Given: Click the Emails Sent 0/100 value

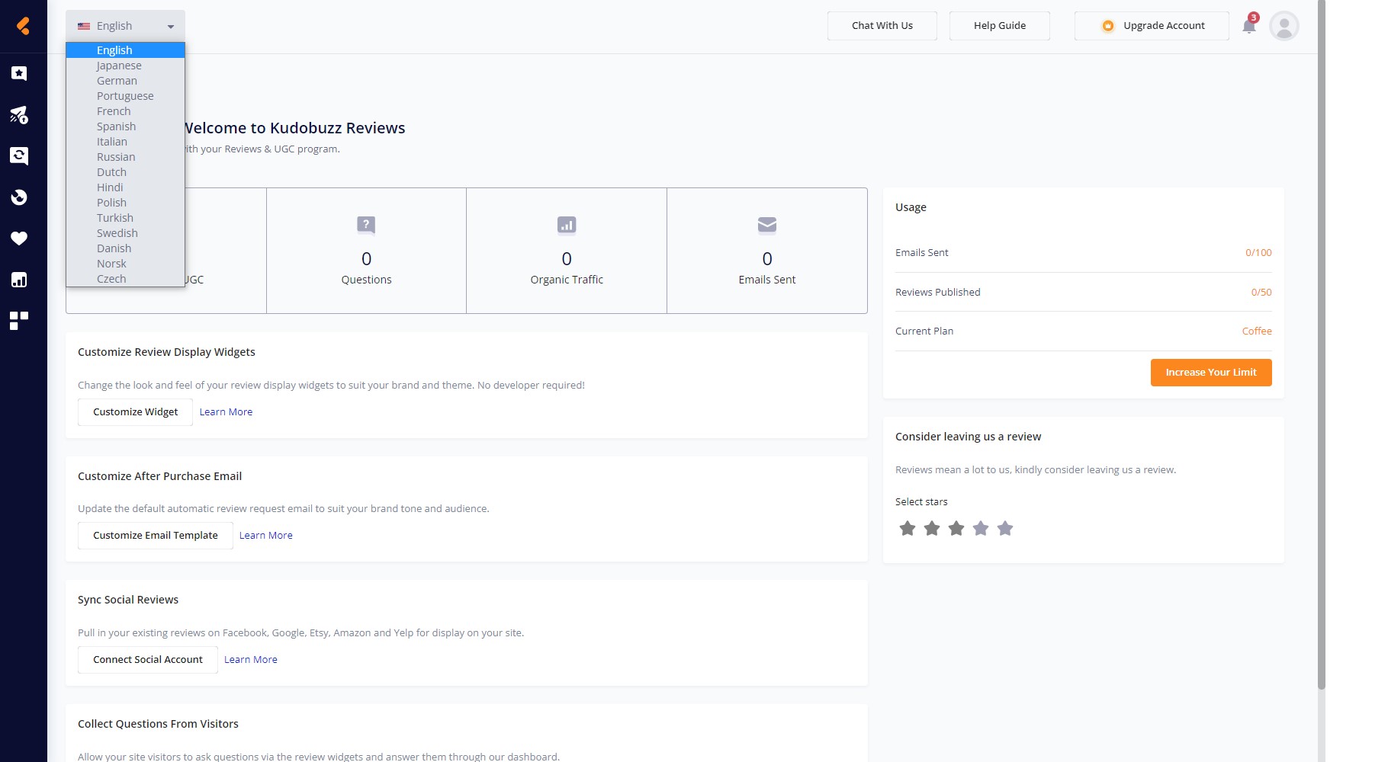Looking at the screenshot, I should pos(1258,253).
